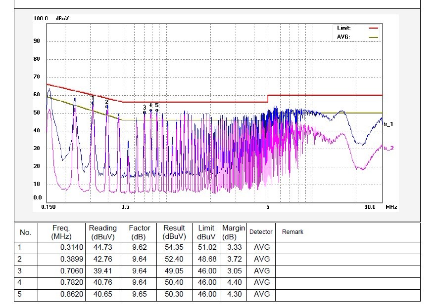Image resolution: width=438 pixels, height=307 pixels.
Task: Click the red Limit line swatch in legend
Action: (x=374, y=28)
